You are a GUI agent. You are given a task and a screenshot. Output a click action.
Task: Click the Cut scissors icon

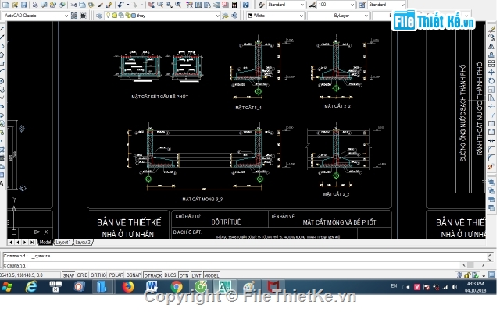coord(73,5)
